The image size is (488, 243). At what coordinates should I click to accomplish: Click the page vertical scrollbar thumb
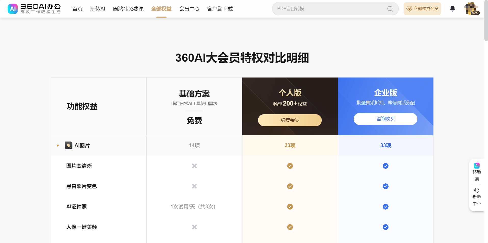[x=486, y=20]
